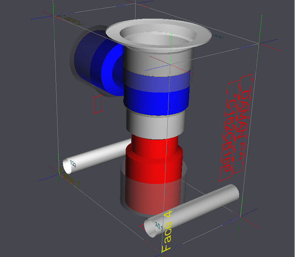This screenshot has height=257, width=295.
Task: Select the white flared flange at the cavity top
Action: (158, 35)
